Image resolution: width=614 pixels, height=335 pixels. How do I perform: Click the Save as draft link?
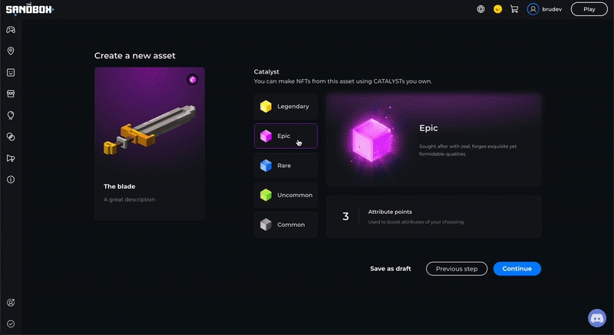click(x=391, y=269)
